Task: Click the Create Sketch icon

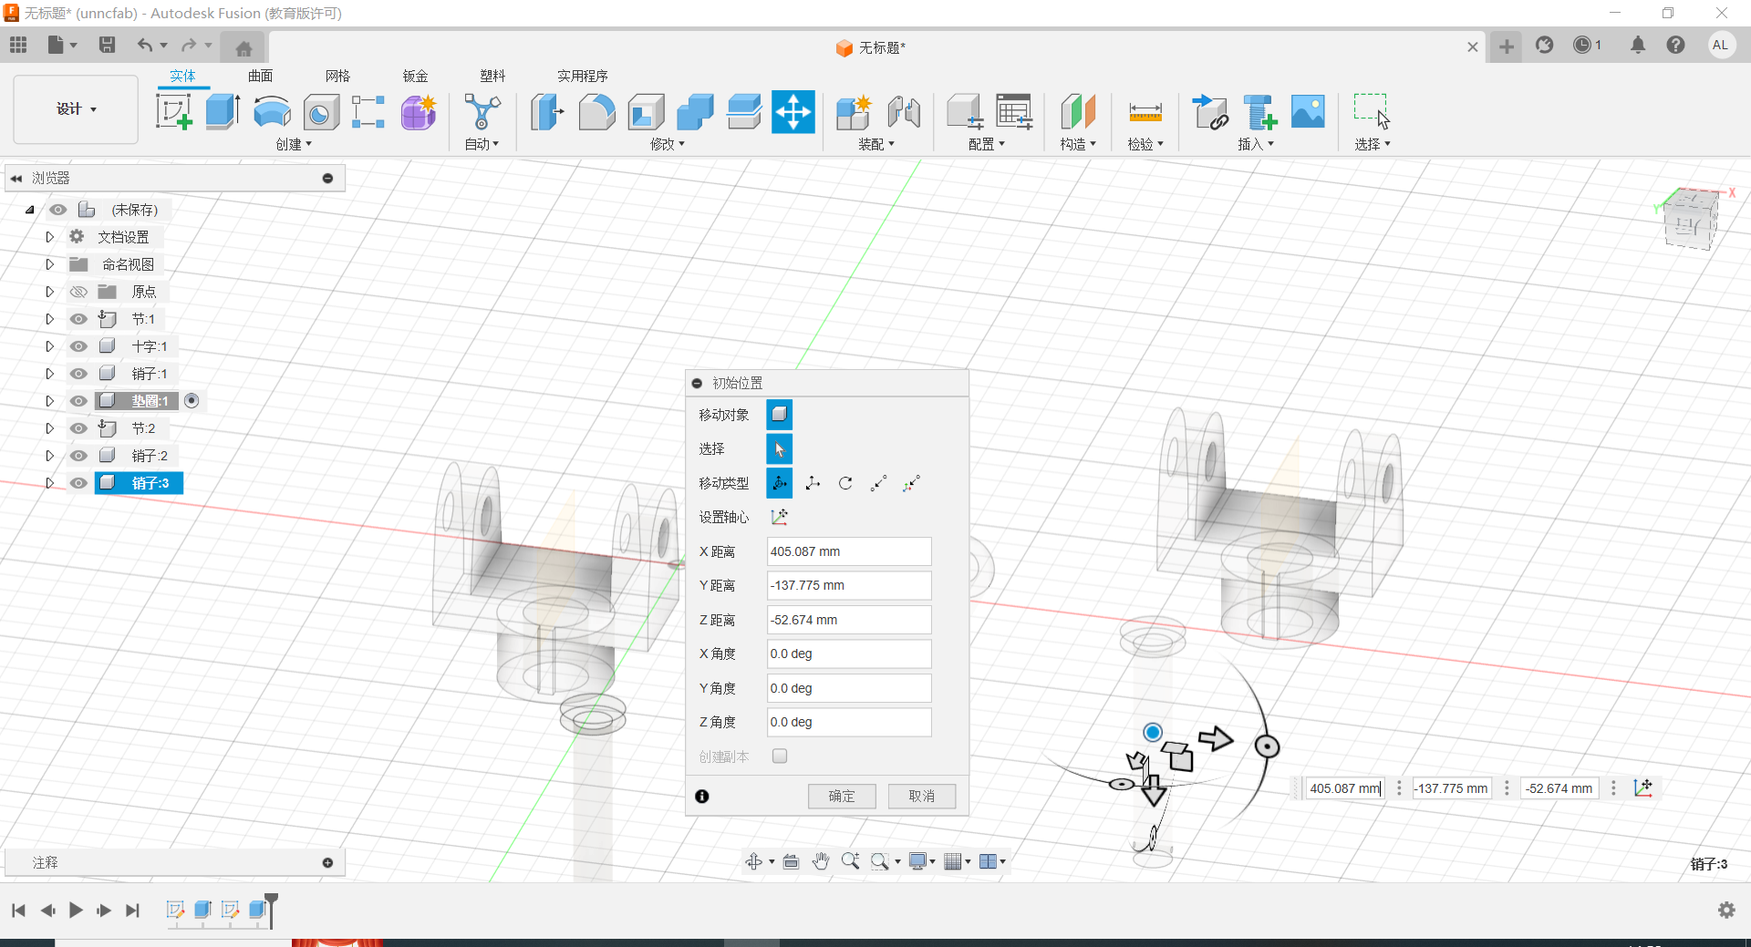Action: [x=173, y=112]
